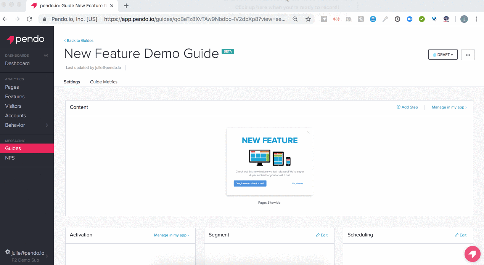
Task: Open the DRAFT status dropdown
Action: pos(443,55)
